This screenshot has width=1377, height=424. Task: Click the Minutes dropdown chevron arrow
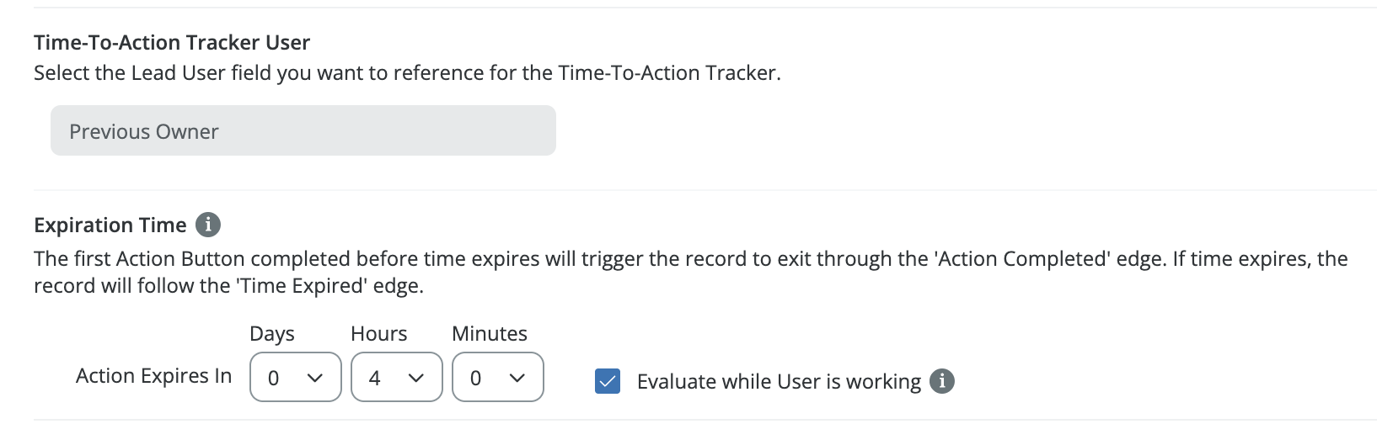517,379
